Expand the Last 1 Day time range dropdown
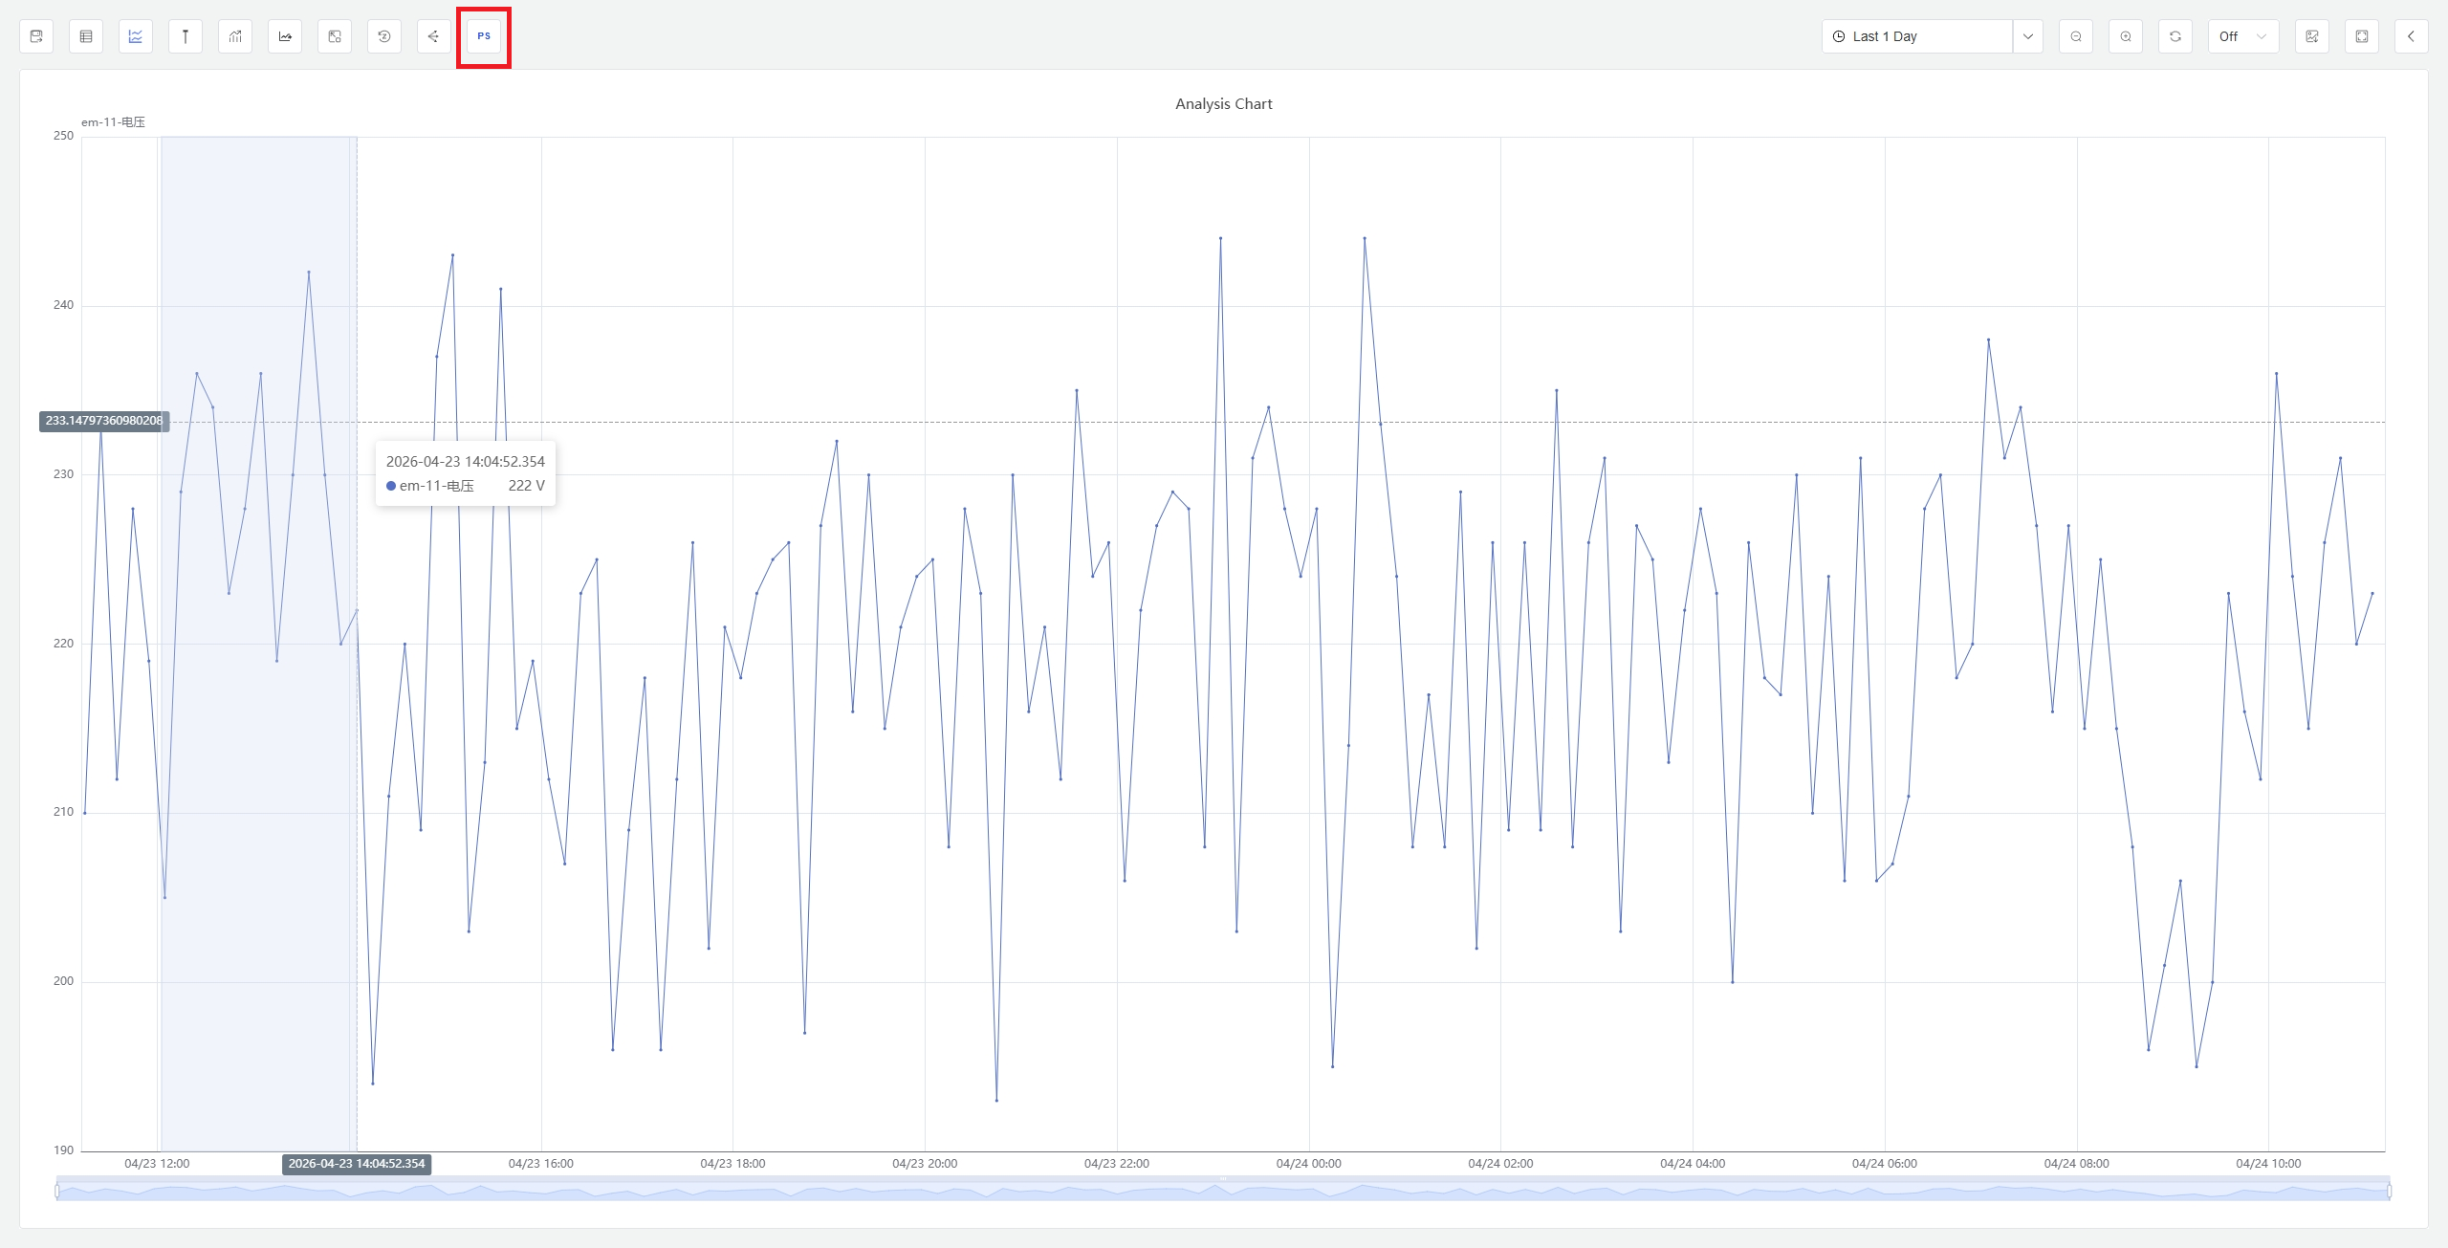This screenshot has height=1248, width=2448. [2029, 35]
